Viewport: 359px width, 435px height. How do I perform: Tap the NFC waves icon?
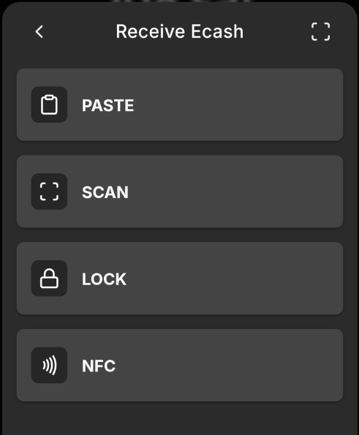49,365
